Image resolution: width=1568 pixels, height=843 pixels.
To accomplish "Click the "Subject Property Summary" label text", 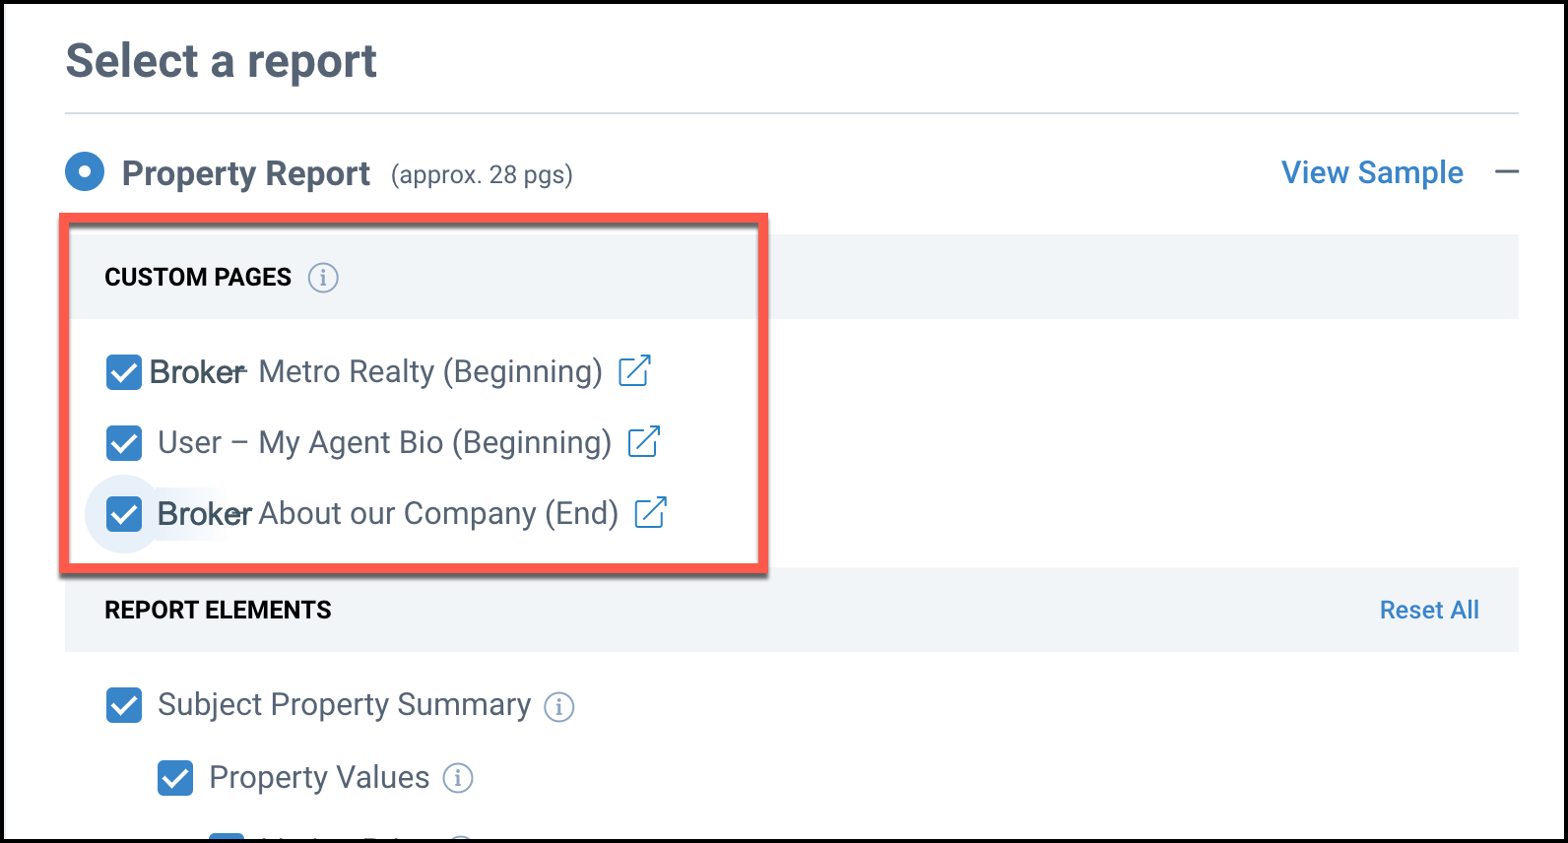I will point(344,704).
